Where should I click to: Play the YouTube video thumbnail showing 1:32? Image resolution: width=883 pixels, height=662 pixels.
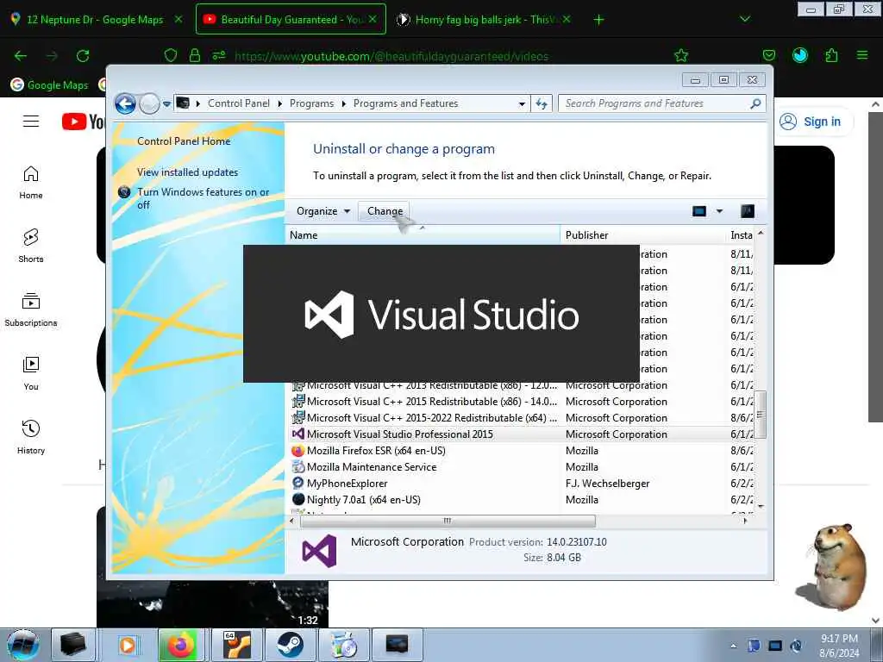click(212, 604)
